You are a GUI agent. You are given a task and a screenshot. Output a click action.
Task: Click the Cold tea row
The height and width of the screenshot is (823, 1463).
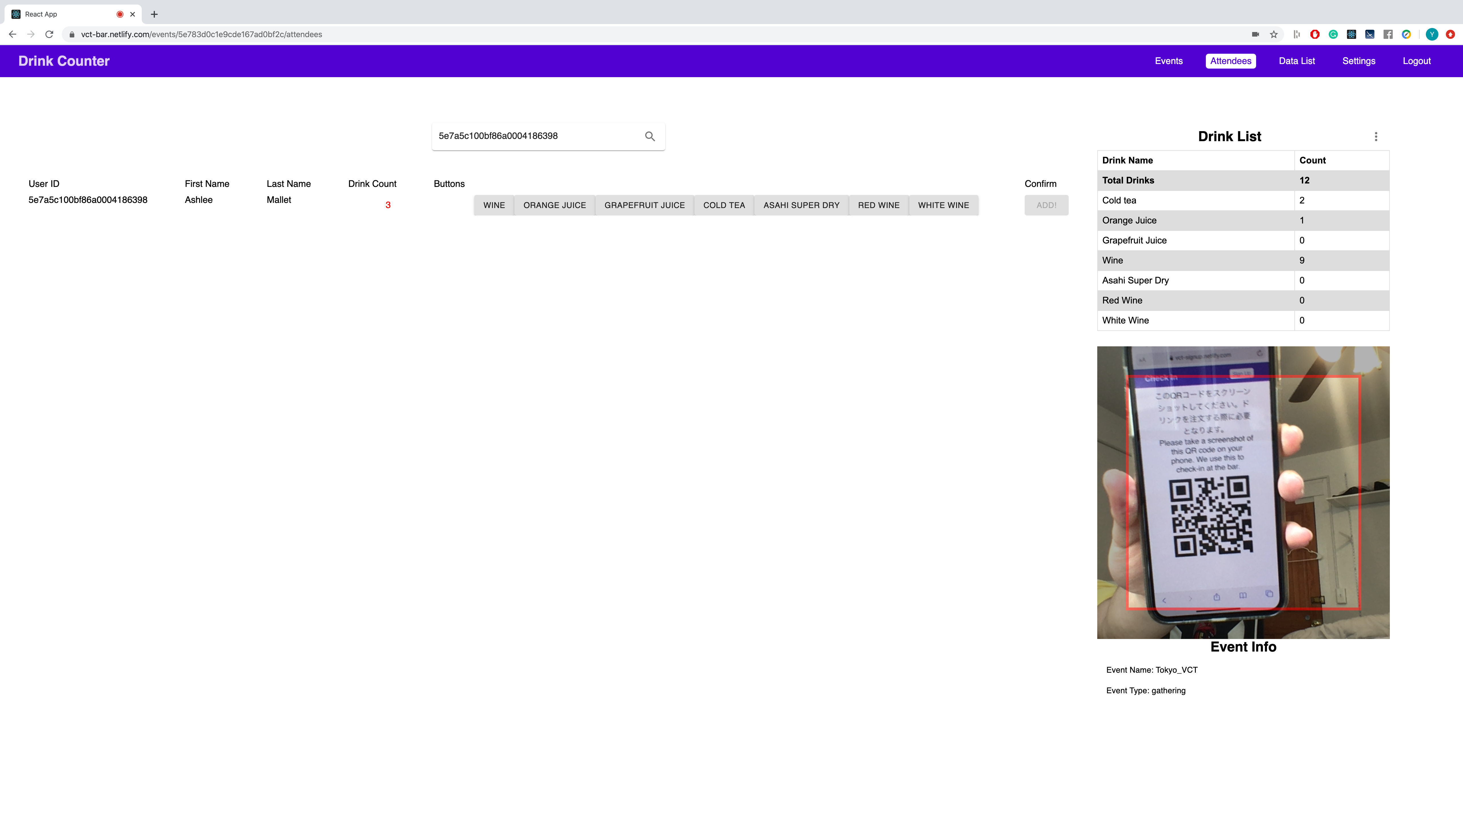[1243, 201]
